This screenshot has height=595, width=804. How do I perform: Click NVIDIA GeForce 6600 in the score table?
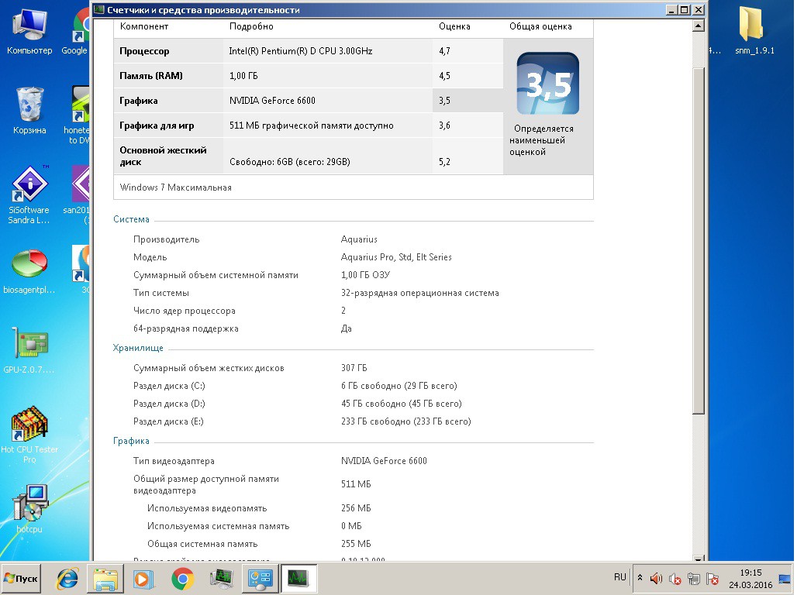point(272,101)
